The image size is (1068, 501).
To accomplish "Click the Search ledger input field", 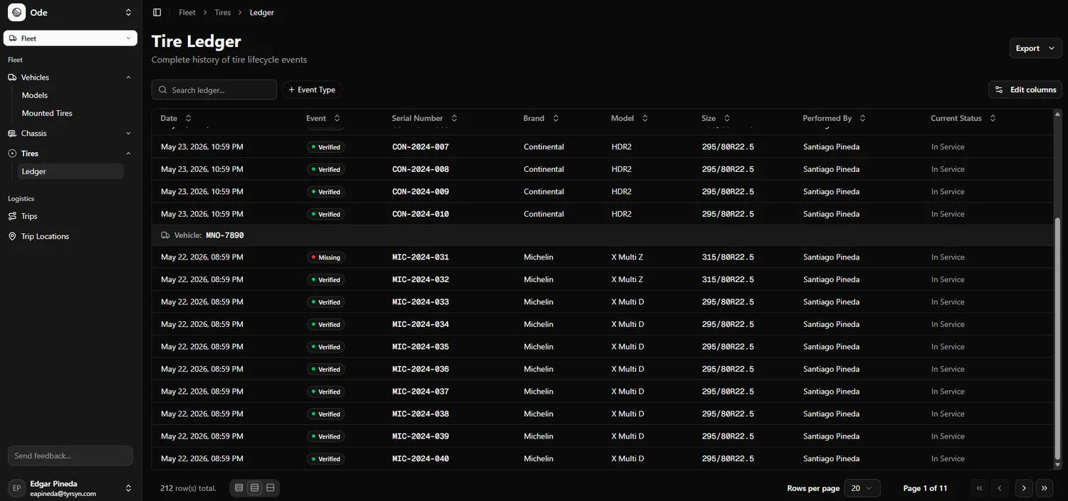I will click(214, 90).
